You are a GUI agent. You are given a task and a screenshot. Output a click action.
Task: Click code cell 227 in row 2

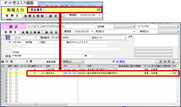(x=41, y=73)
